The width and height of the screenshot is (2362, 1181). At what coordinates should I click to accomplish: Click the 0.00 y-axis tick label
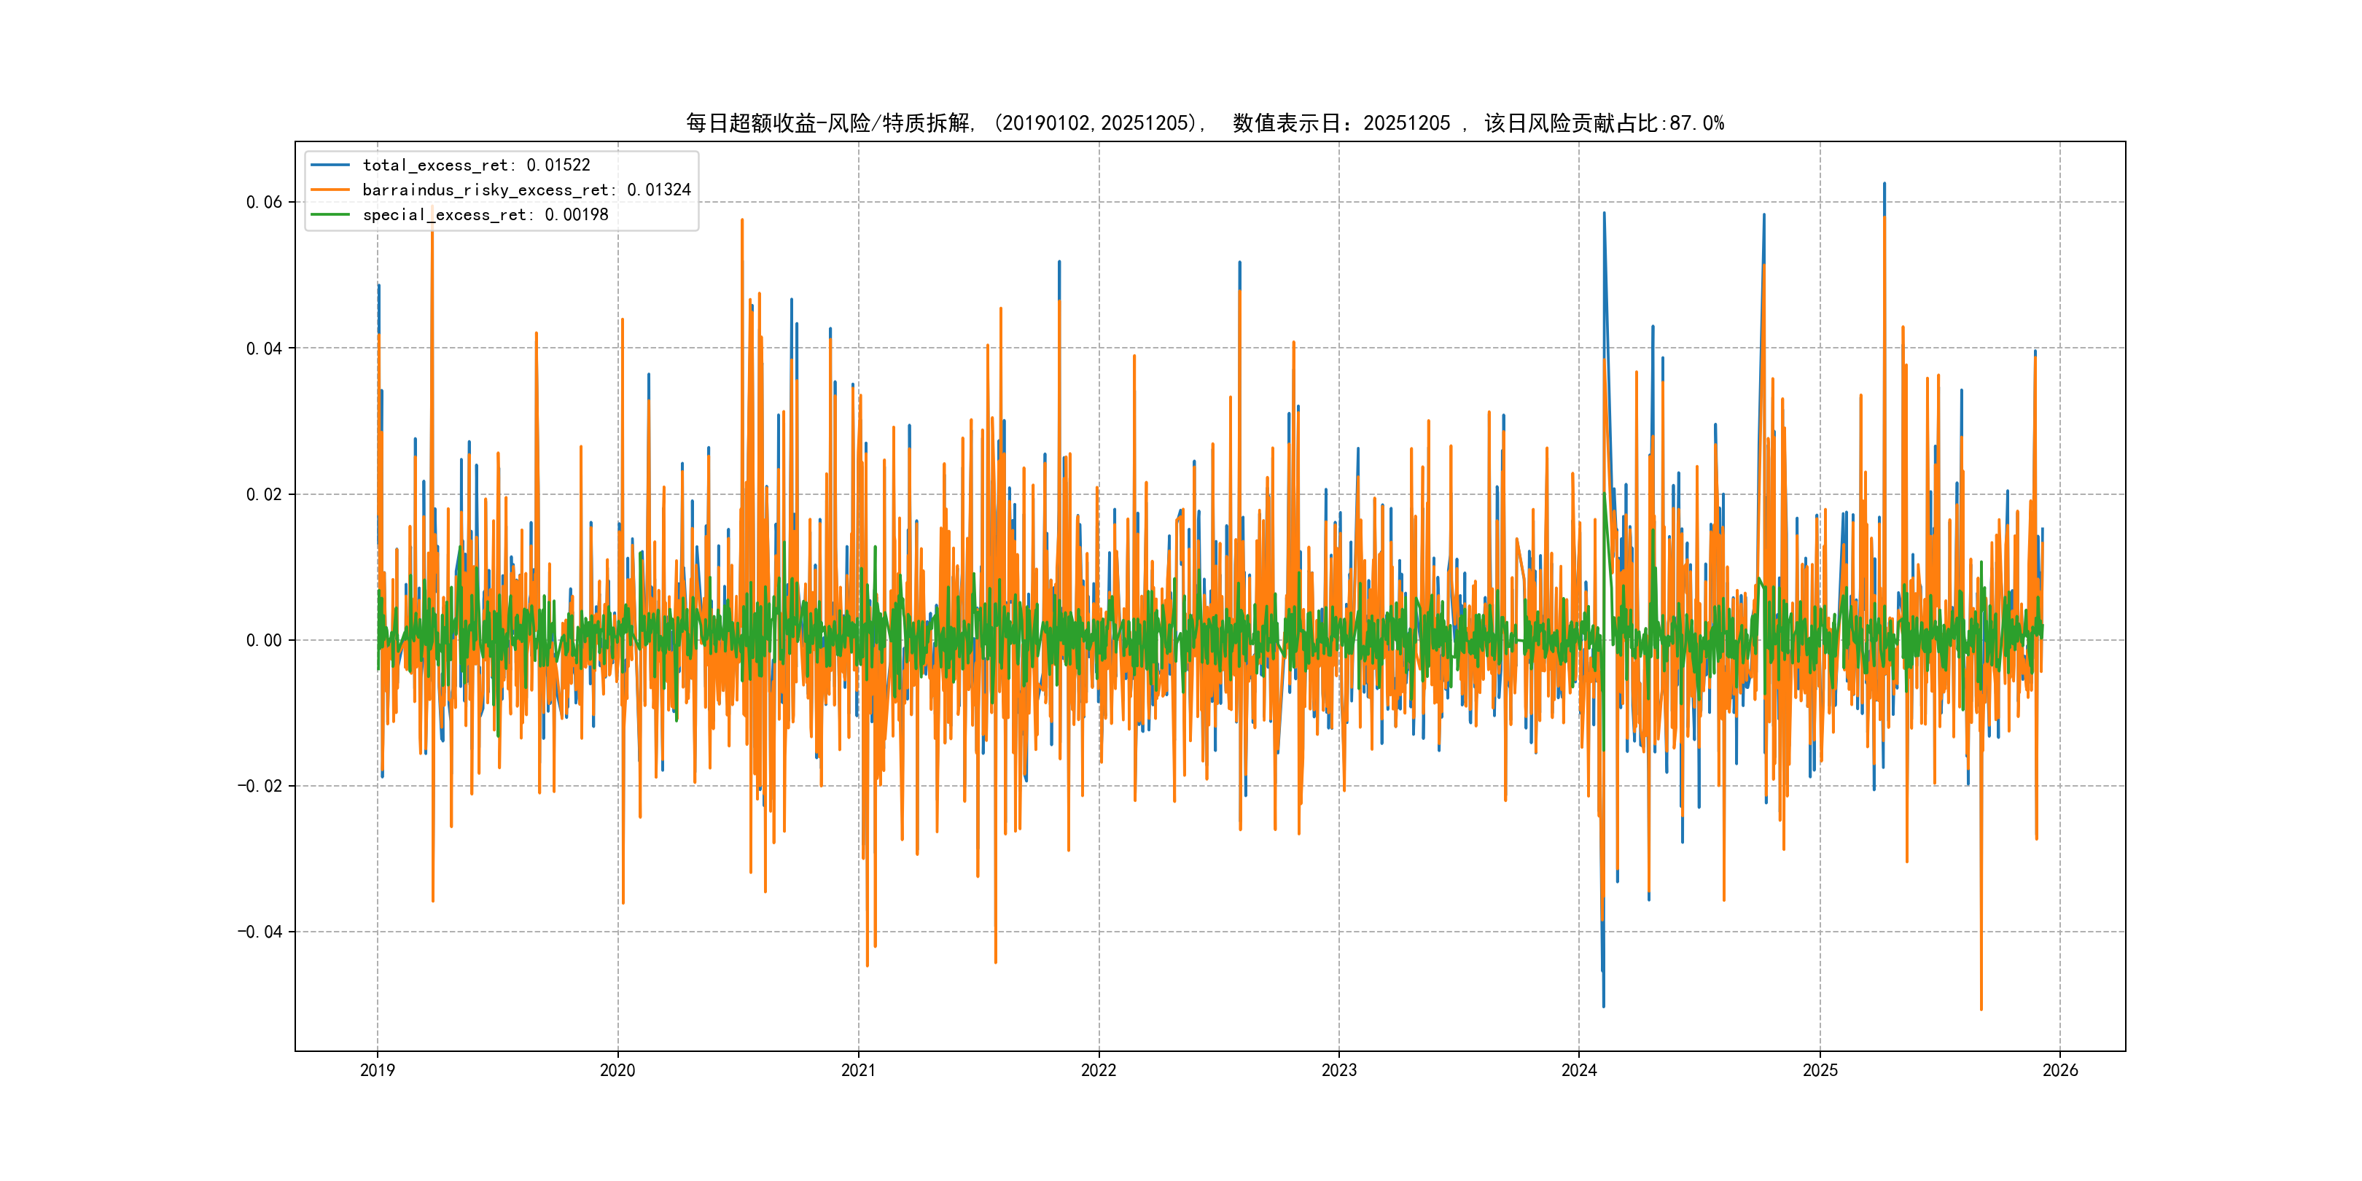(264, 640)
